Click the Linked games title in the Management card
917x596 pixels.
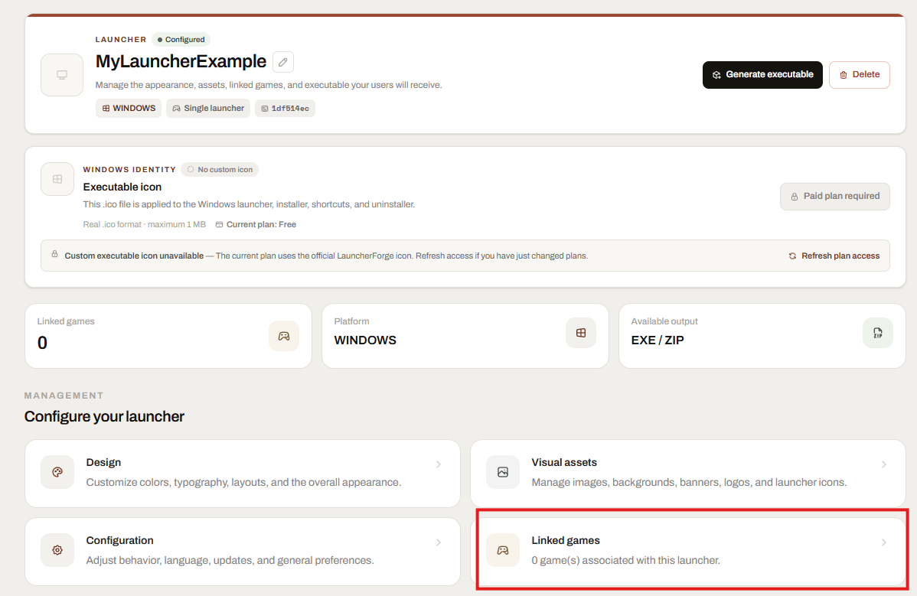click(x=566, y=540)
